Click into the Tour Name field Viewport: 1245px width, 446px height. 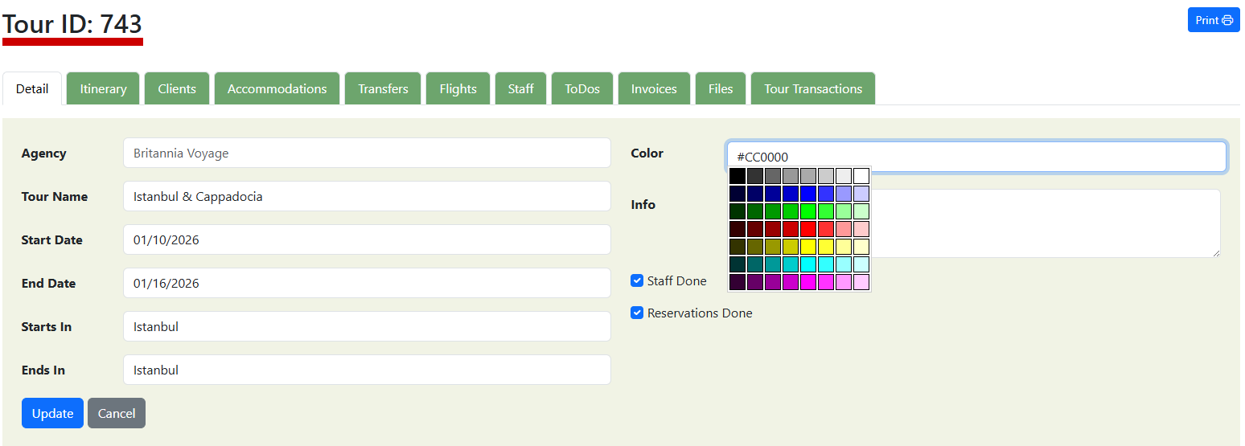point(367,196)
